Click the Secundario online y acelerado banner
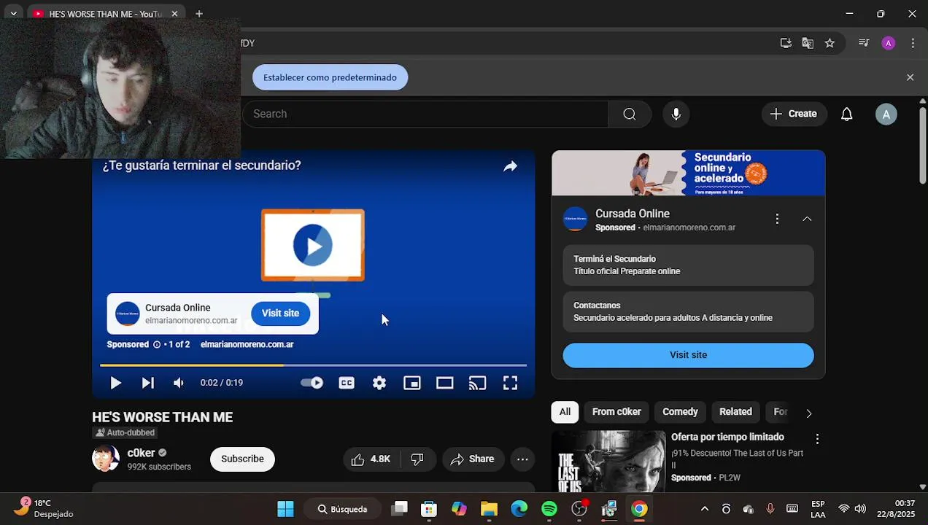The image size is (928, 525). click(x=688, y=173)
